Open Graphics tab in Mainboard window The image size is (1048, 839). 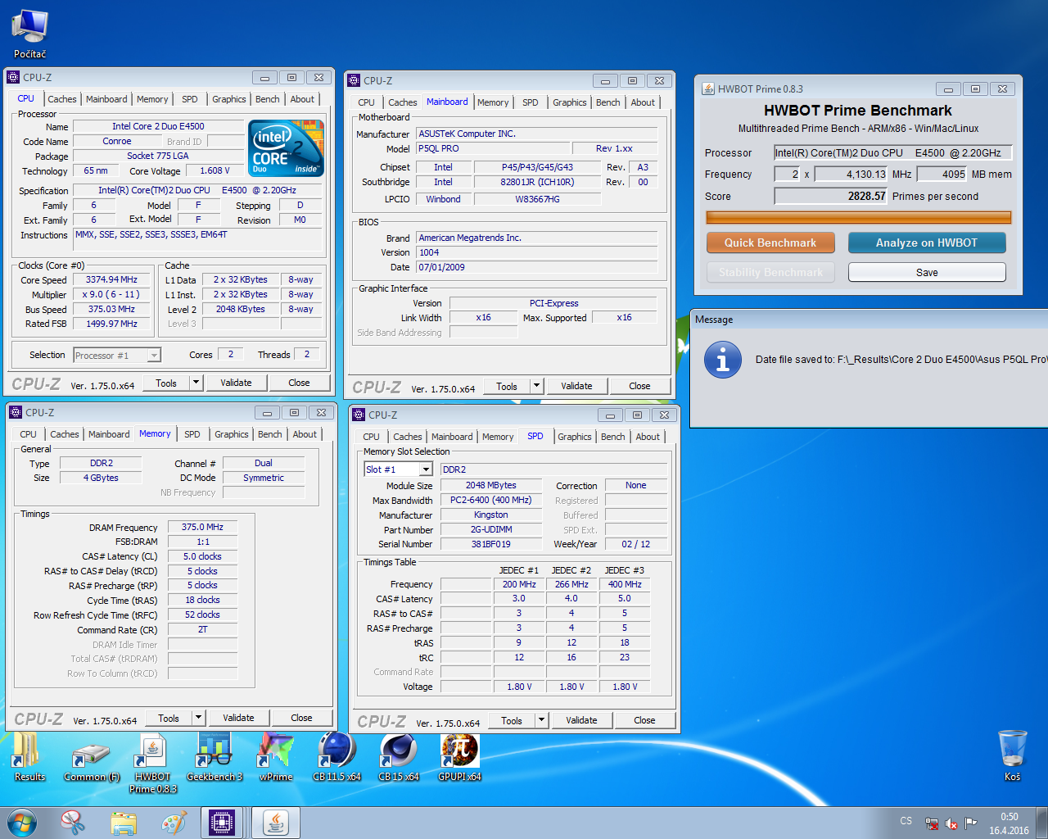[x=570, y=102]
